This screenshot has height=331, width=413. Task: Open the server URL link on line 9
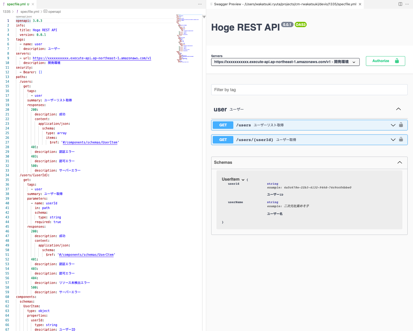click(92, 58)
